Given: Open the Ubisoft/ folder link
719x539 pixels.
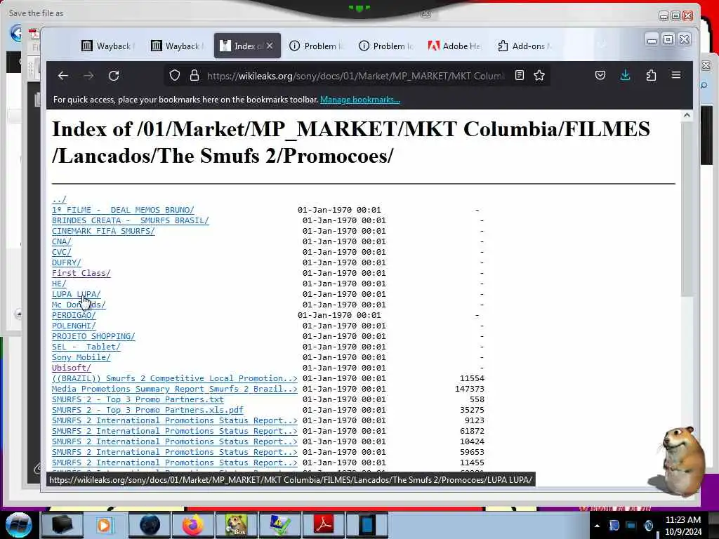Looking at the screenshot, I should [72, 368].
